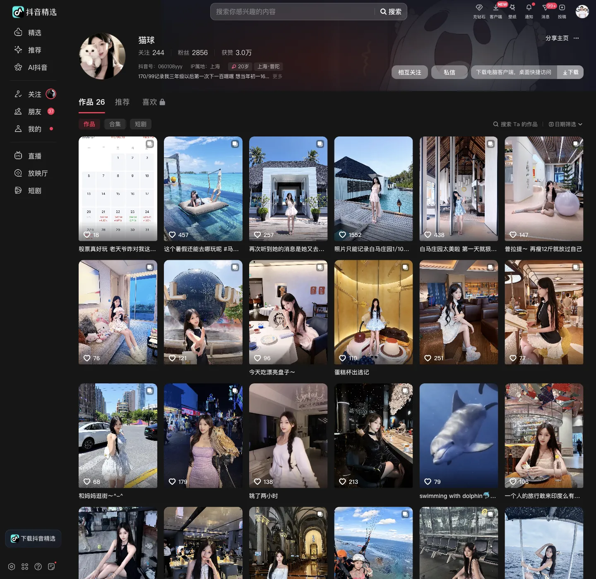Open the stock calendar video with 18 likes
The height and width of the screenshot is (579, 596).
118,189
